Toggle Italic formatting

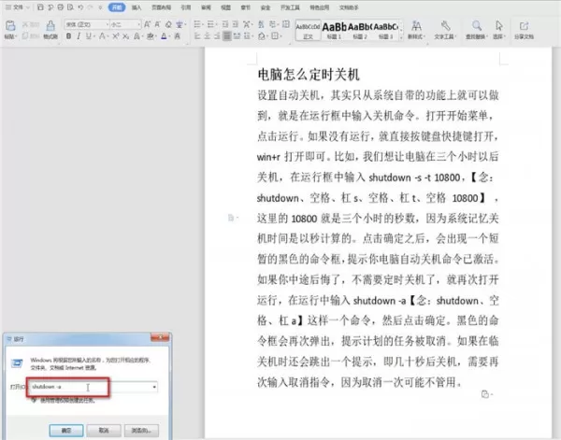coord(79,36)
